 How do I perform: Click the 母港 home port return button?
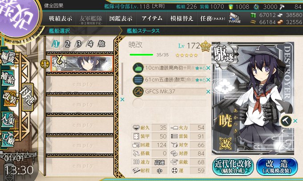28,97
